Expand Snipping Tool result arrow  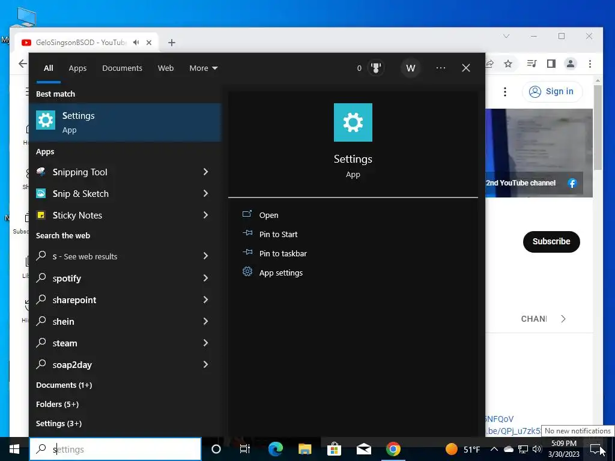[x=205, y=172]
